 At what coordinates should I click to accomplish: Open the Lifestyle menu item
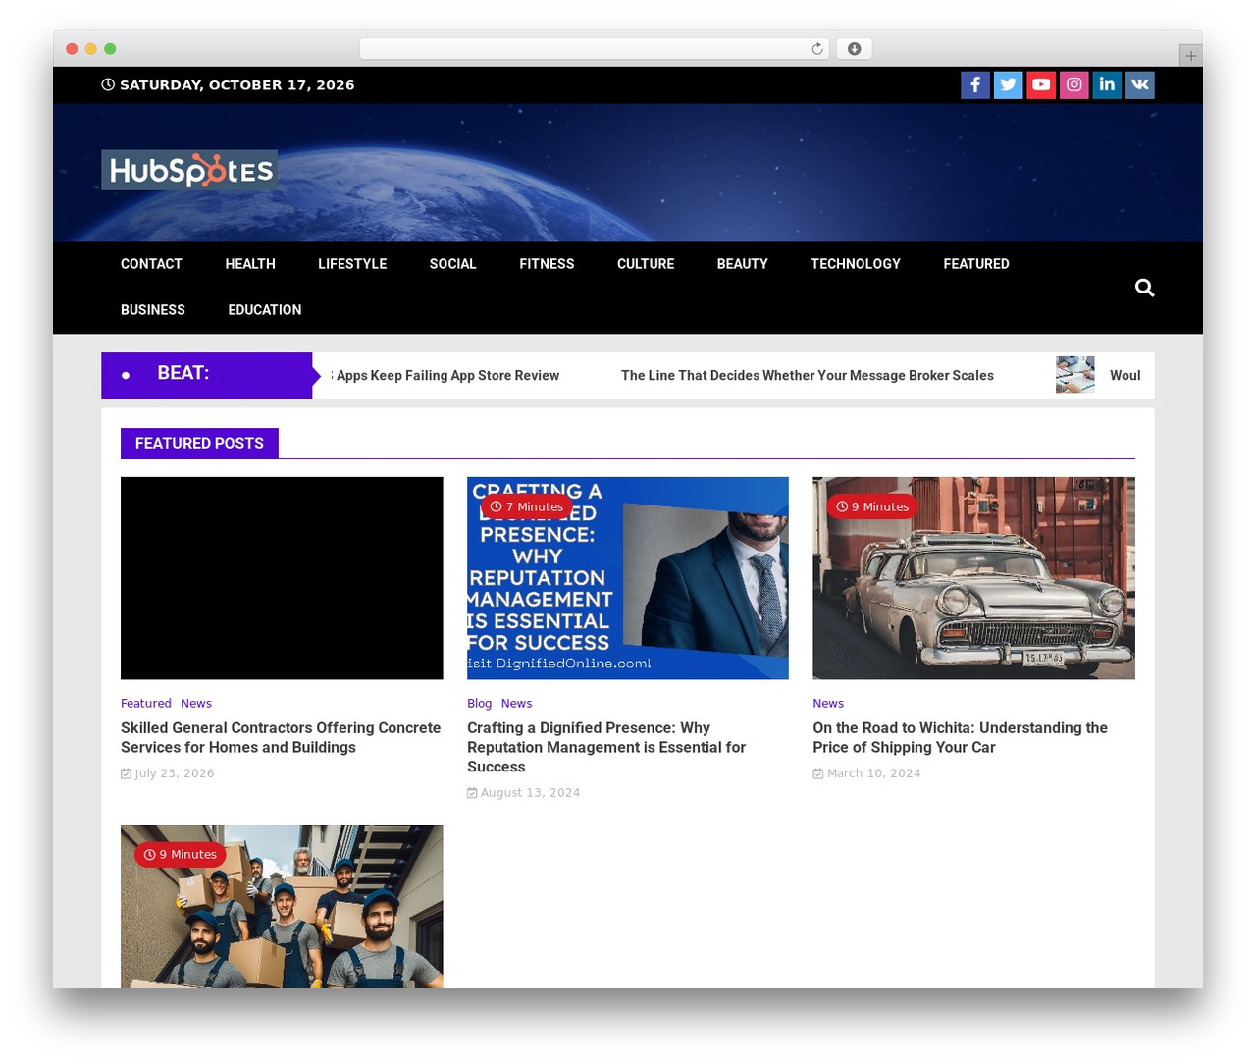352,264
